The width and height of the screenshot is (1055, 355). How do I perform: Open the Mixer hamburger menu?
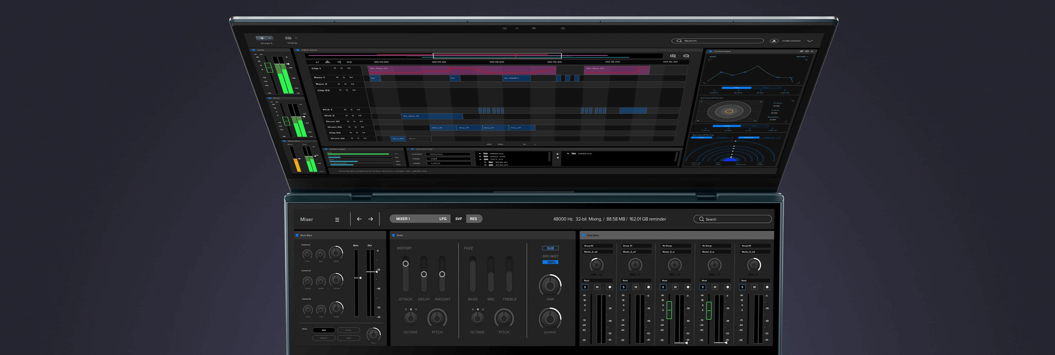point(337,220)
